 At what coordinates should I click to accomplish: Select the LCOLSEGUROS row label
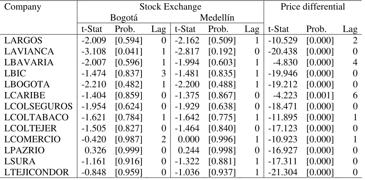pos(38,106)
